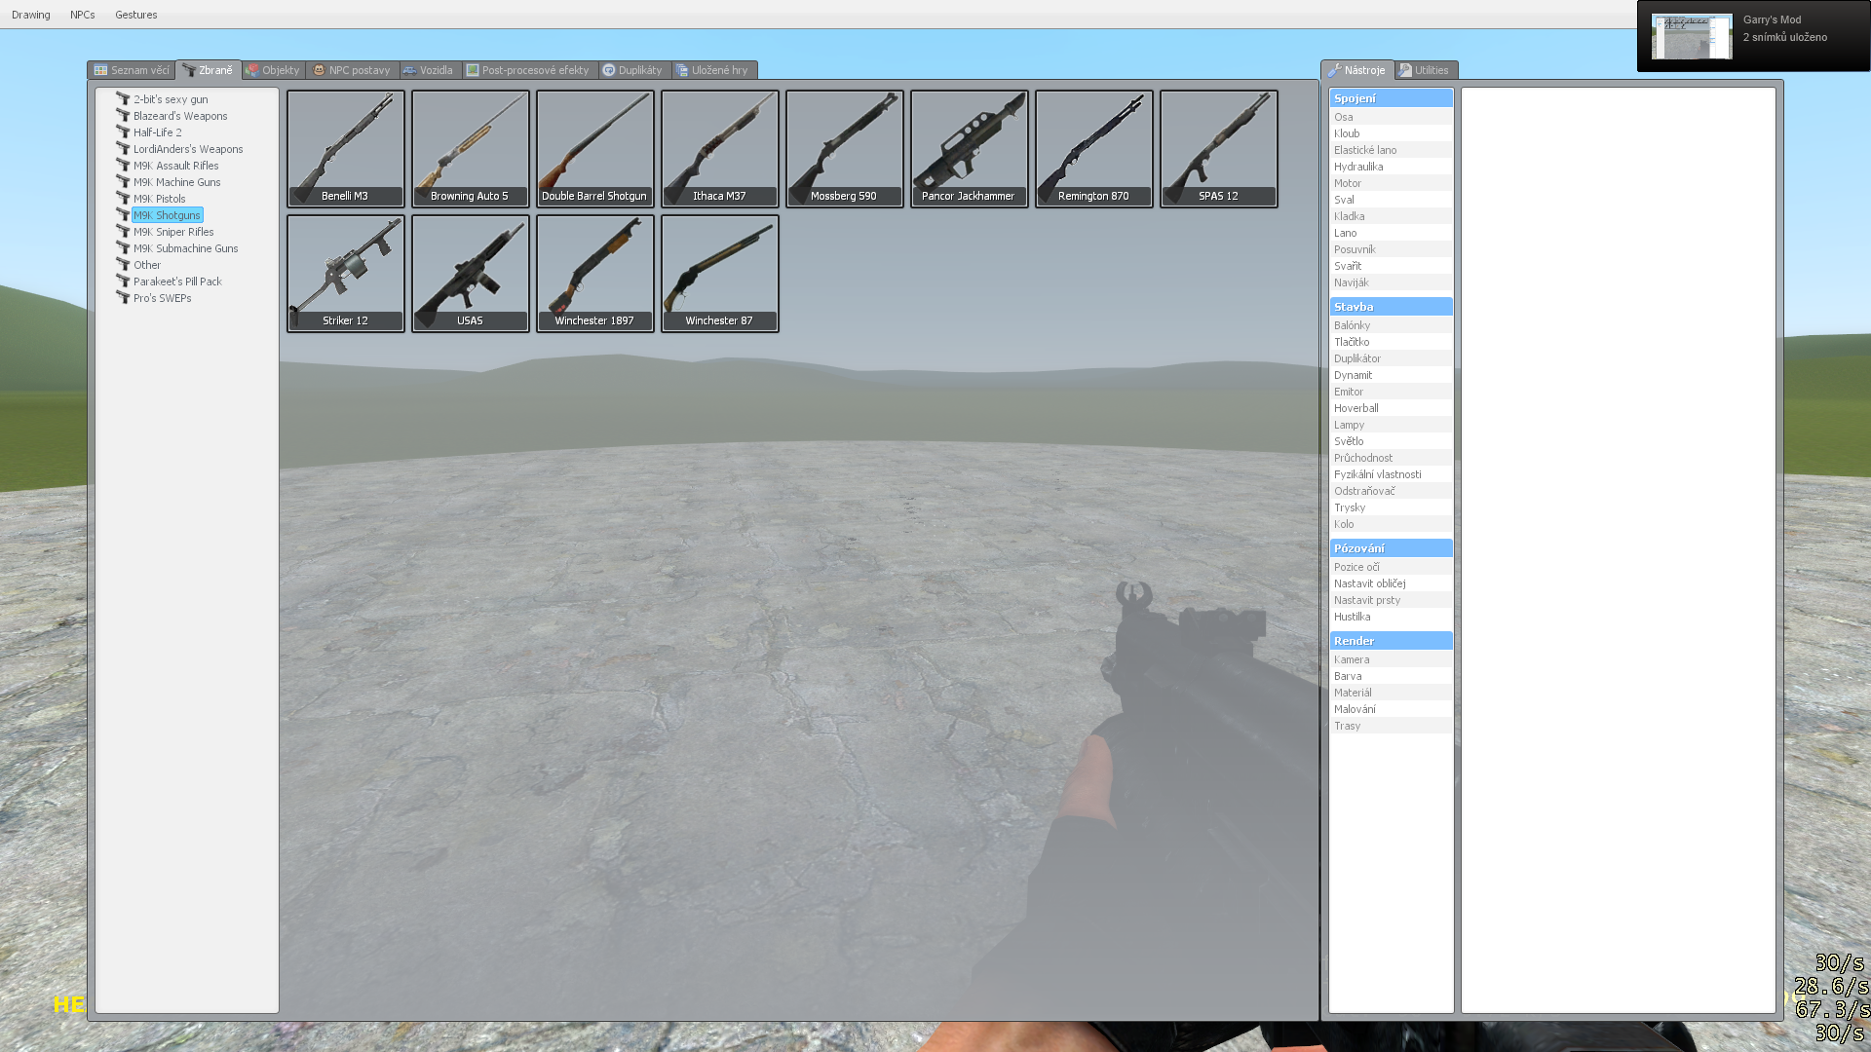Select the Hoverball tool
Screen dimensions: 1871x1052
[1391, 408]
